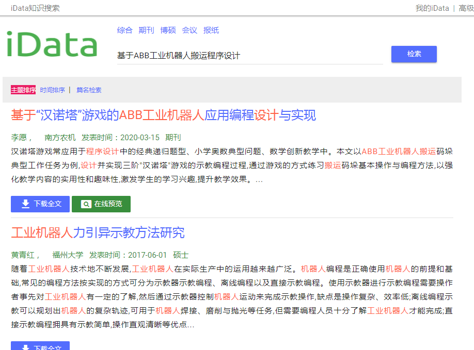Choose 篇名检索 title search option
474x350 pixels.
tap(89, 90)
